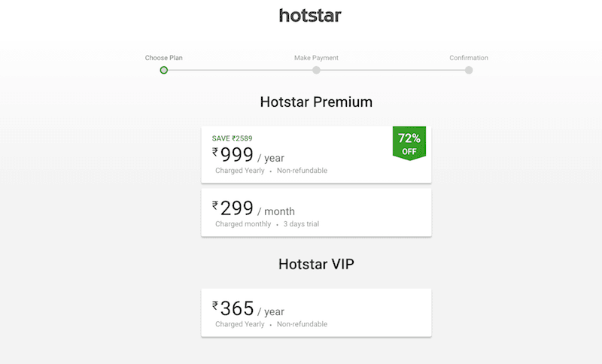Click progress line between Payment and Confirmation
This screenshot has width=602, height=364.
tap(392, 70)
